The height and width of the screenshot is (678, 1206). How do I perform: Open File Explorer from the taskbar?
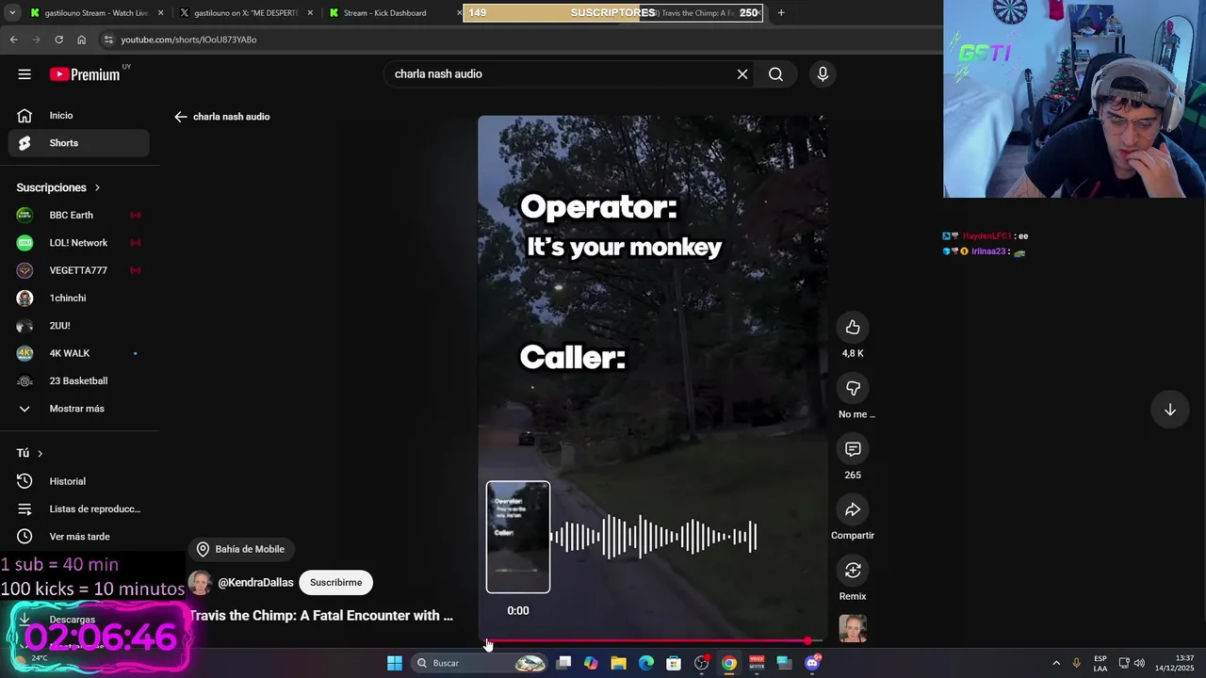coord(618,663)
